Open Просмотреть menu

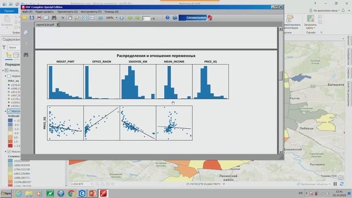67,12
